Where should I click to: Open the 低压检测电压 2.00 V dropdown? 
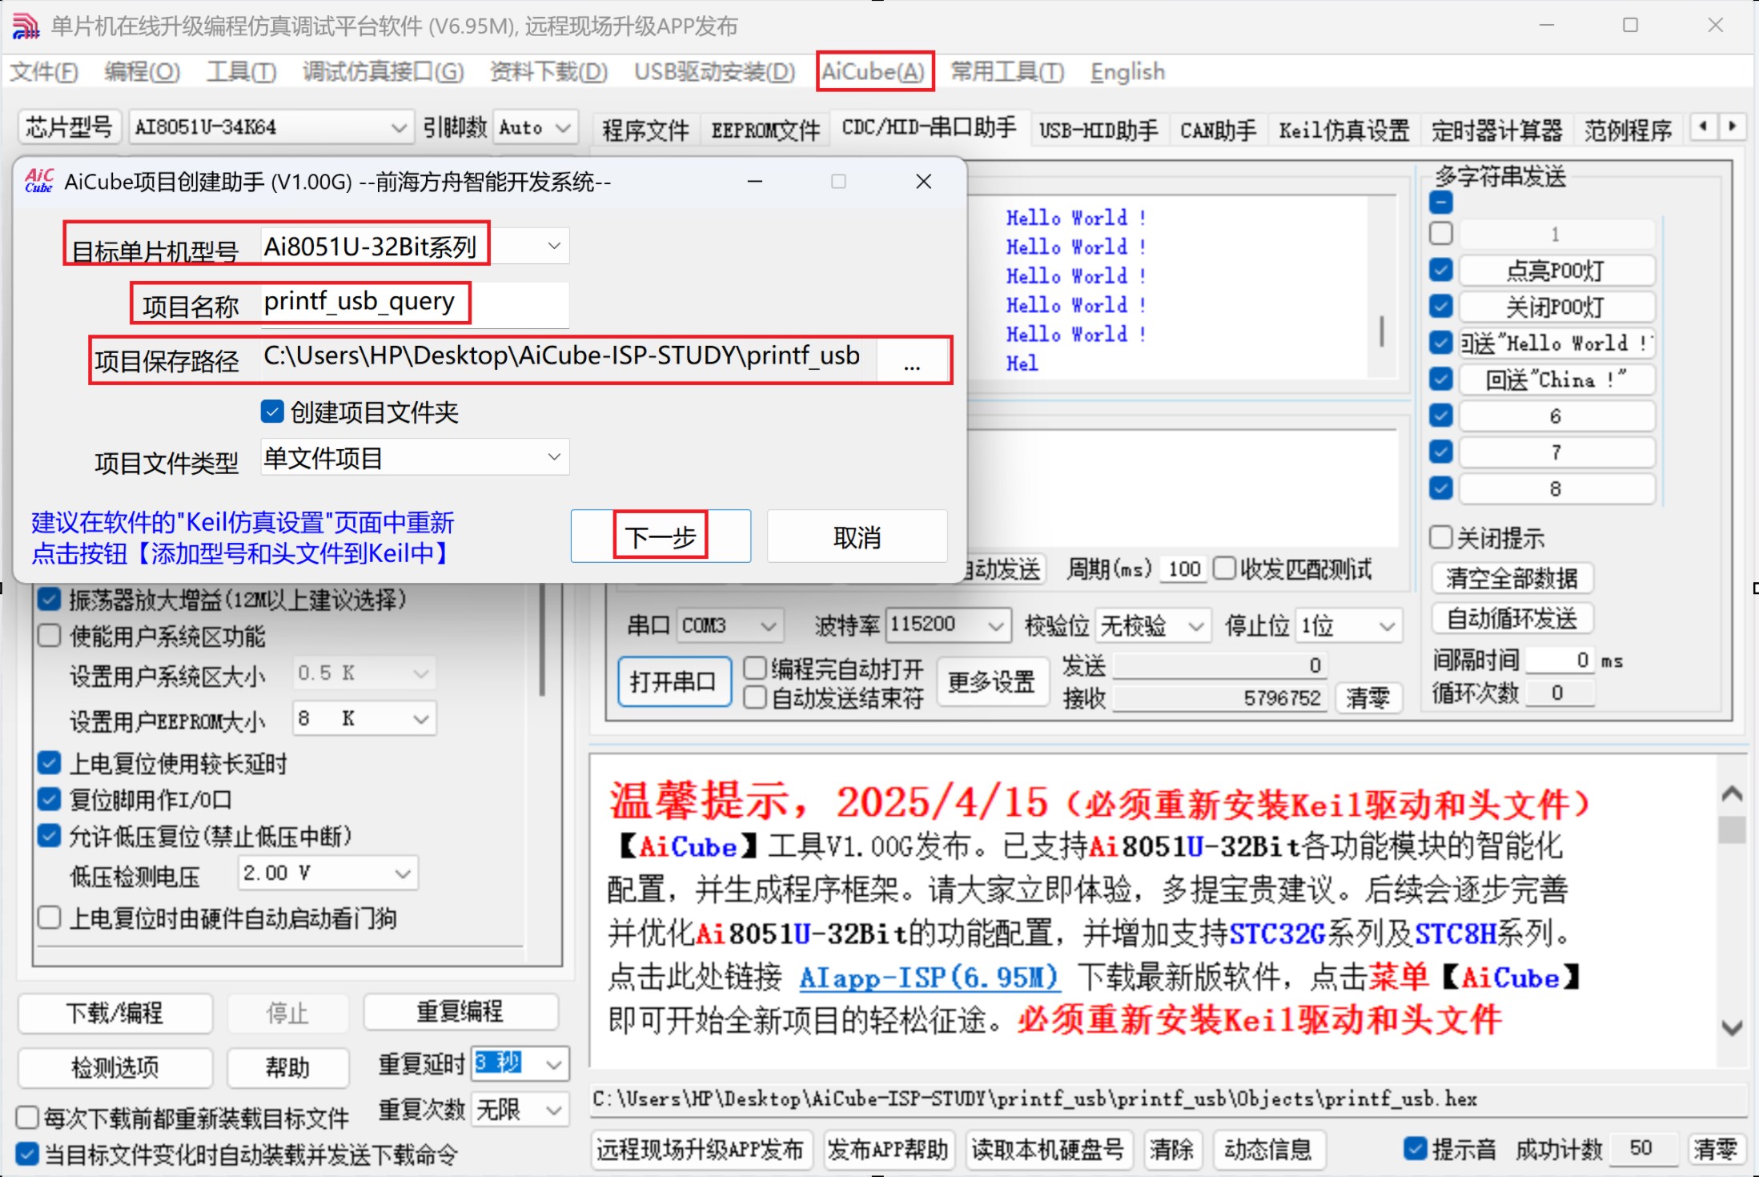[x=327, y=874]
